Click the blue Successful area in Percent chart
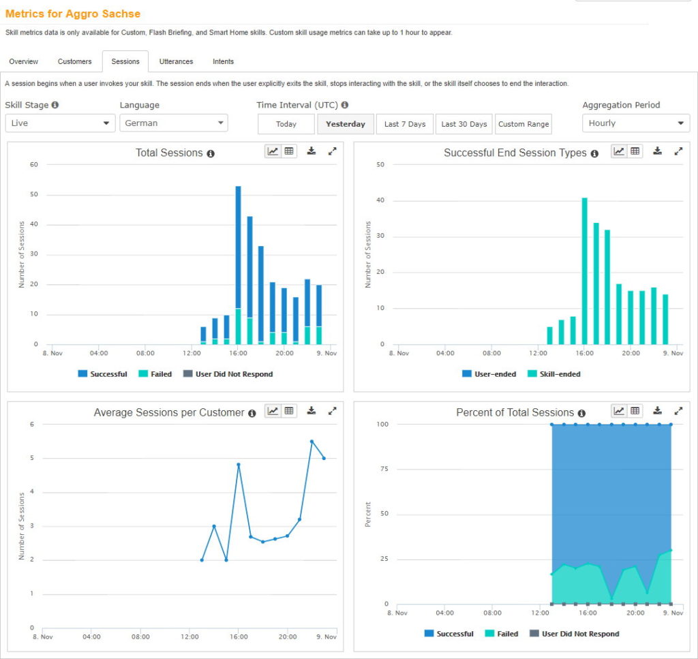Screen dimensions: 698x659 pos(611,494)
